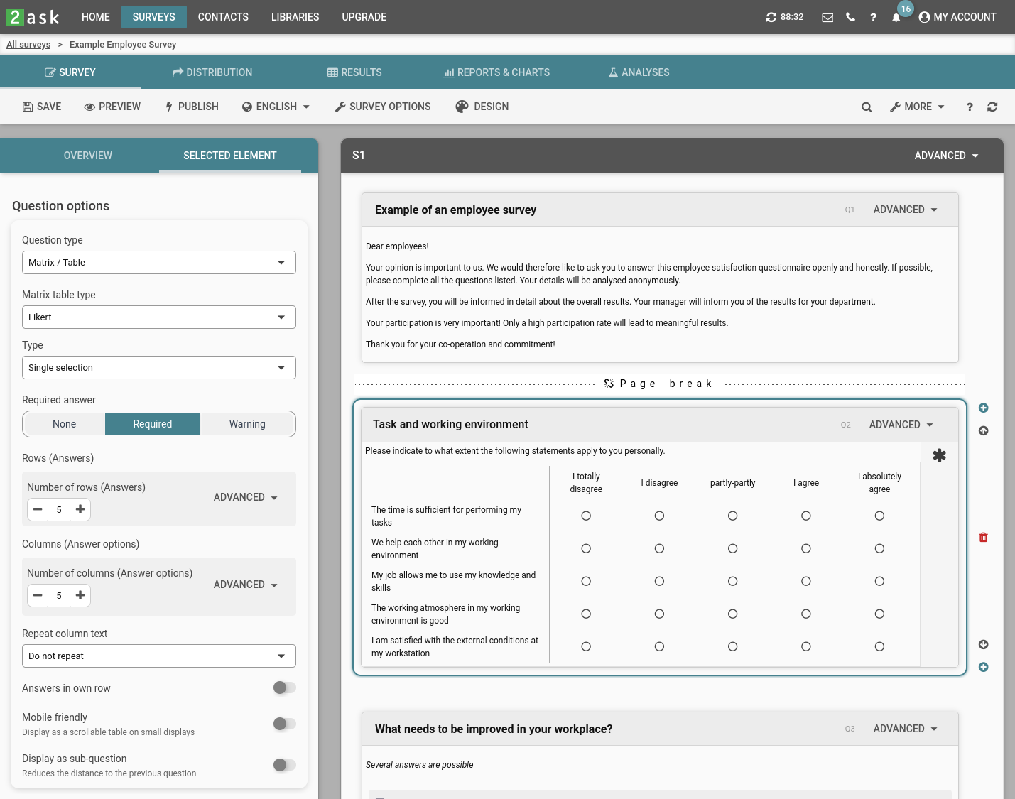Go to Reports & Charts tab

click(496, 72)
